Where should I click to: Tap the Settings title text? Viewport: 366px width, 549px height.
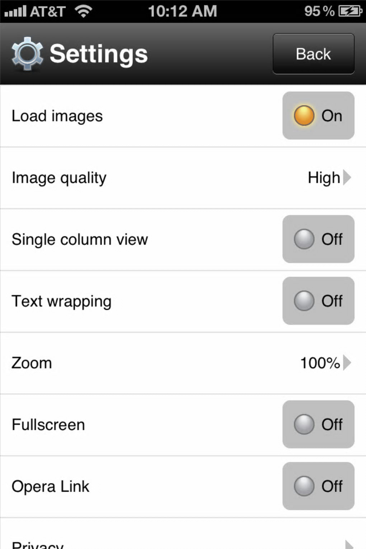(99, 54)
